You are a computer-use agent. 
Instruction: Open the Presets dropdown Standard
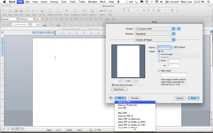(x=155, y=34)
